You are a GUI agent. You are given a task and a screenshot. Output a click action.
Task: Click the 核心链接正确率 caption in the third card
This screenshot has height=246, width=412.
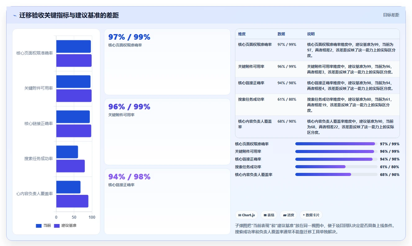pyautogui.click(x=121, y=185)
